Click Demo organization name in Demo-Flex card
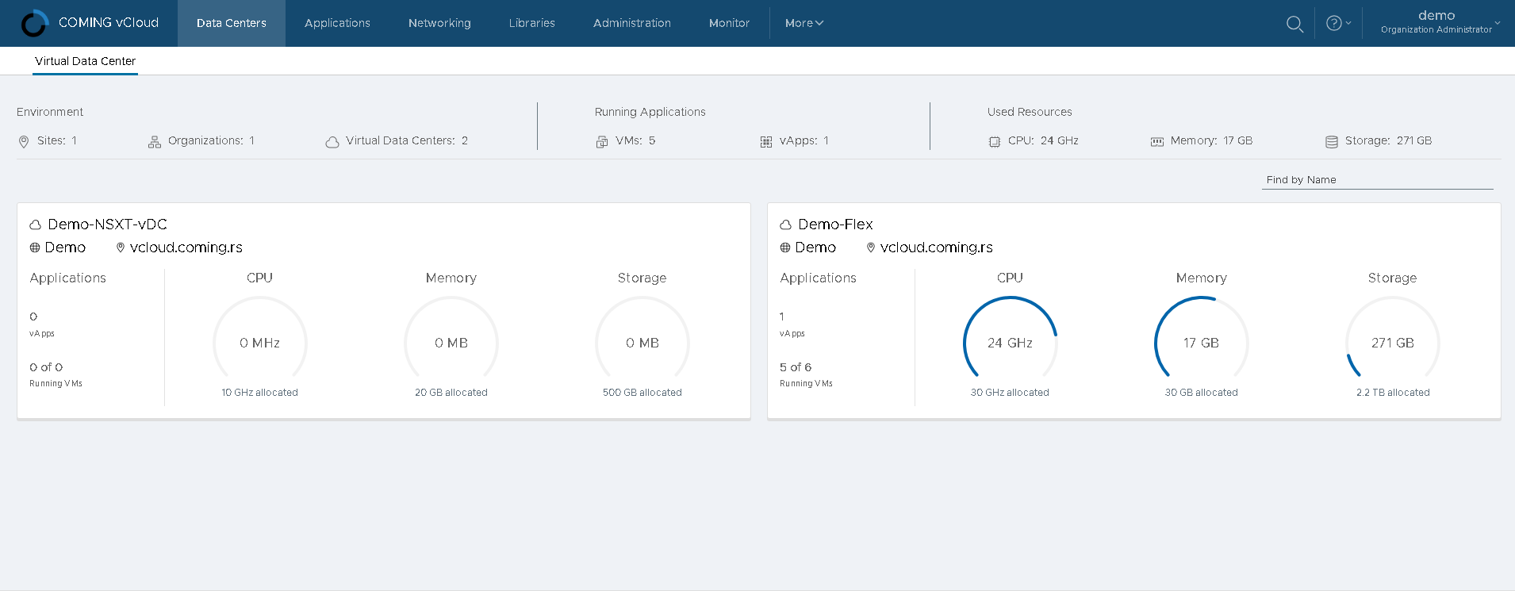The height and width of the screenshot is (591, 1515). [x=815, y=248]
